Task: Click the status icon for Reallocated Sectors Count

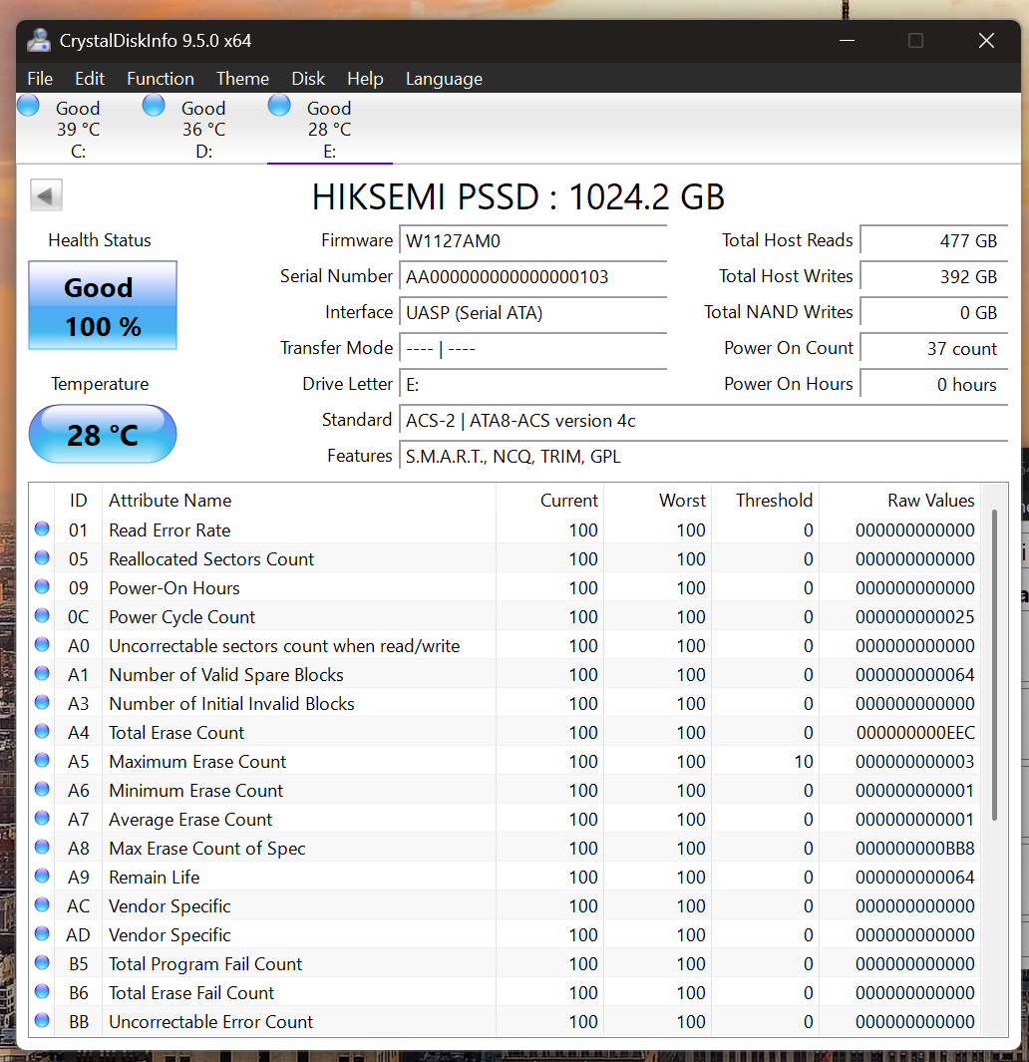Action: 42,557
